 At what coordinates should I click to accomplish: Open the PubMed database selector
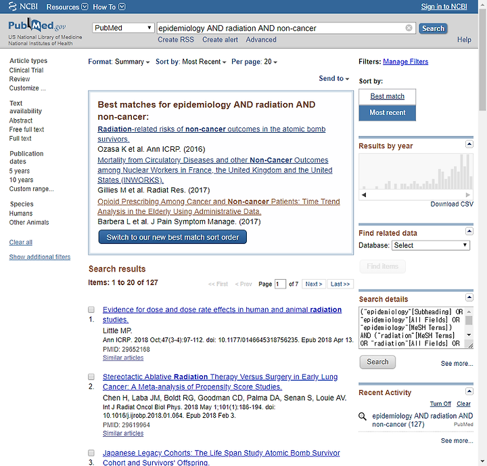tap(123, 28)
